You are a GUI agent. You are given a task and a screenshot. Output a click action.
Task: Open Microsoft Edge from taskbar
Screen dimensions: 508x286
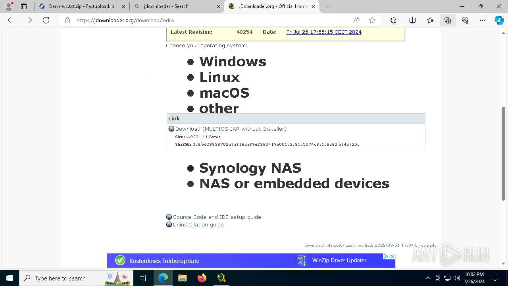(163, 278)
